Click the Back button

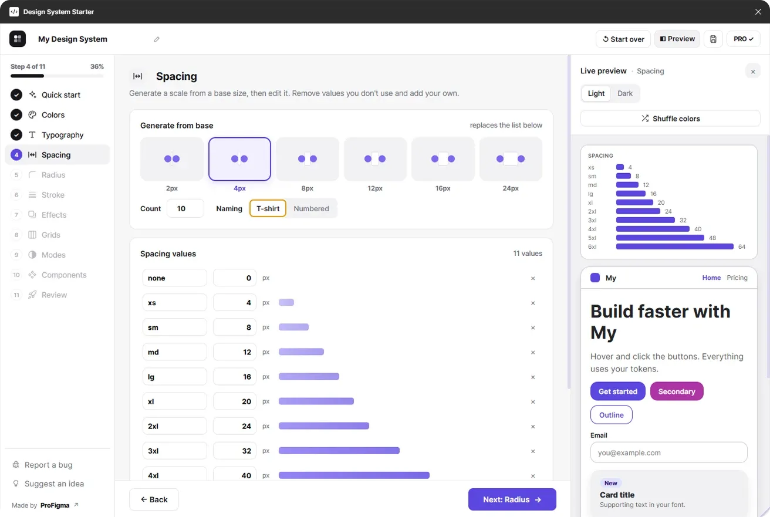pos(154,499)
